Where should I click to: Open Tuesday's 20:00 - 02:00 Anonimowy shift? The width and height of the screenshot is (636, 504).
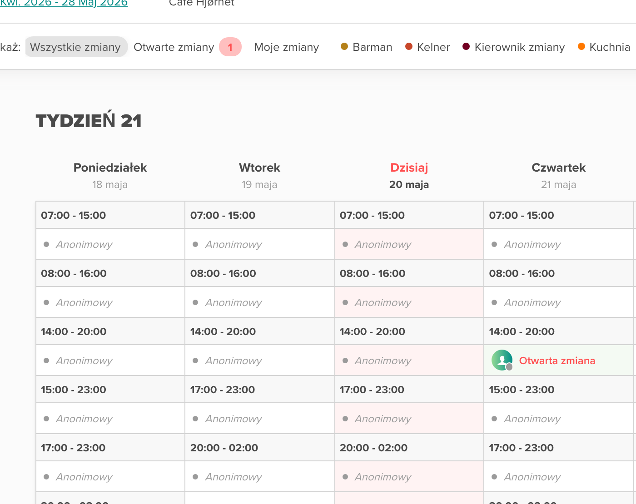pyautogui.click(x=260, y=477)
